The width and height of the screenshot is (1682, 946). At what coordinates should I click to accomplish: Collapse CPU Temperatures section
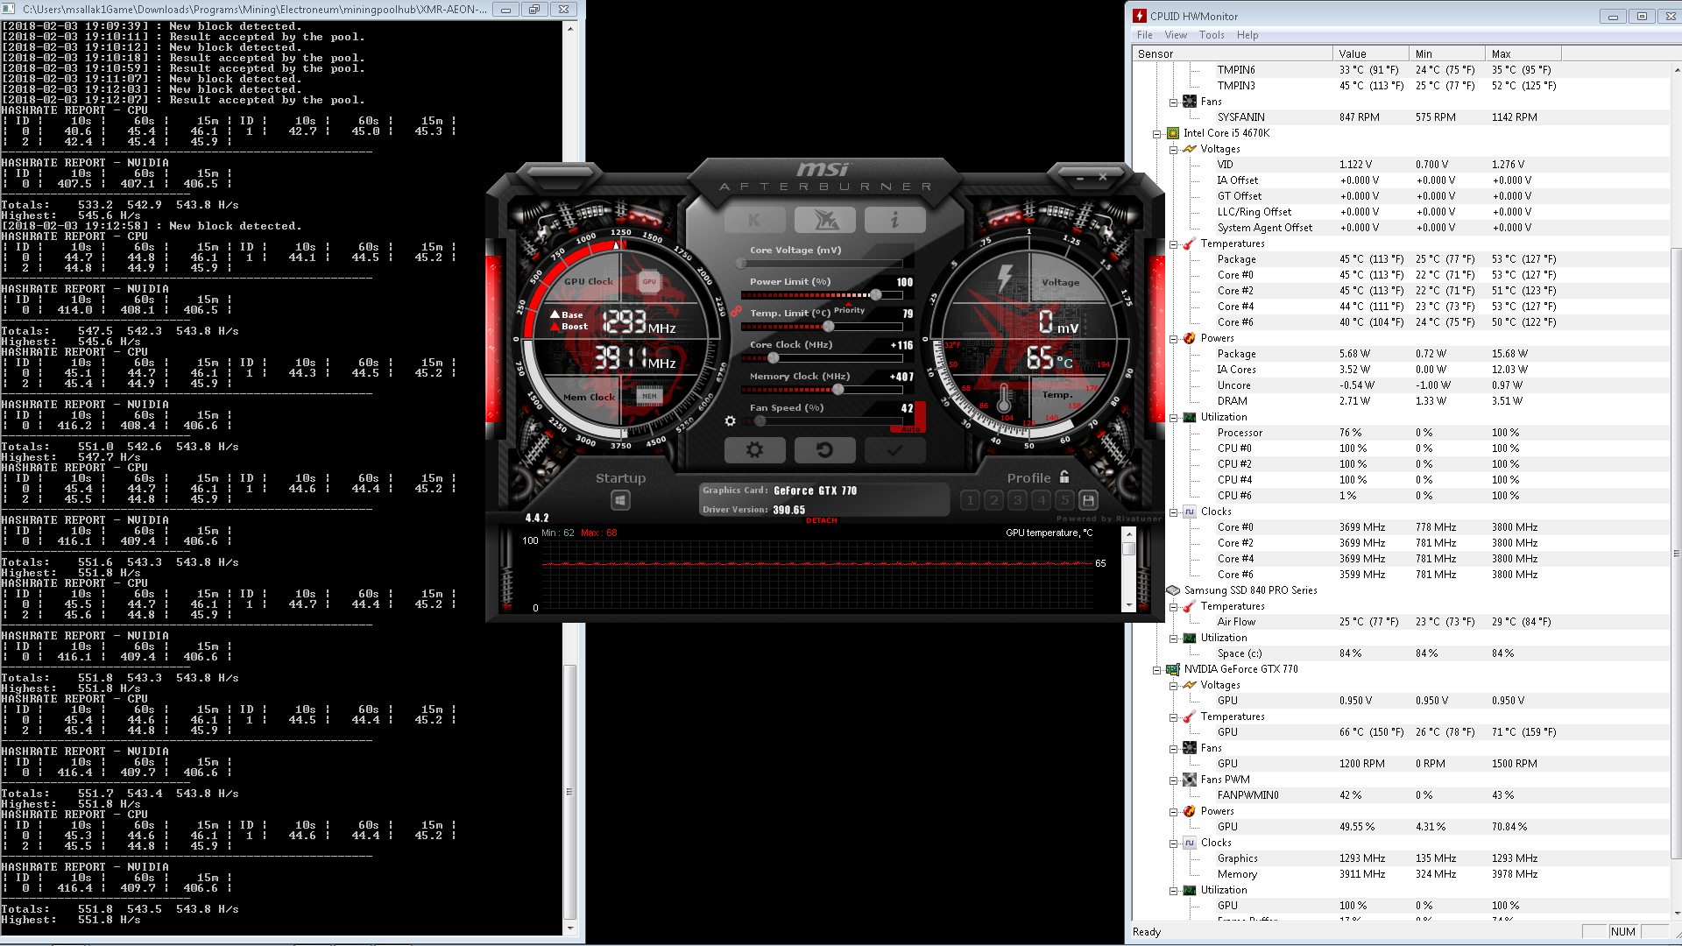[x=1173, y=244]
